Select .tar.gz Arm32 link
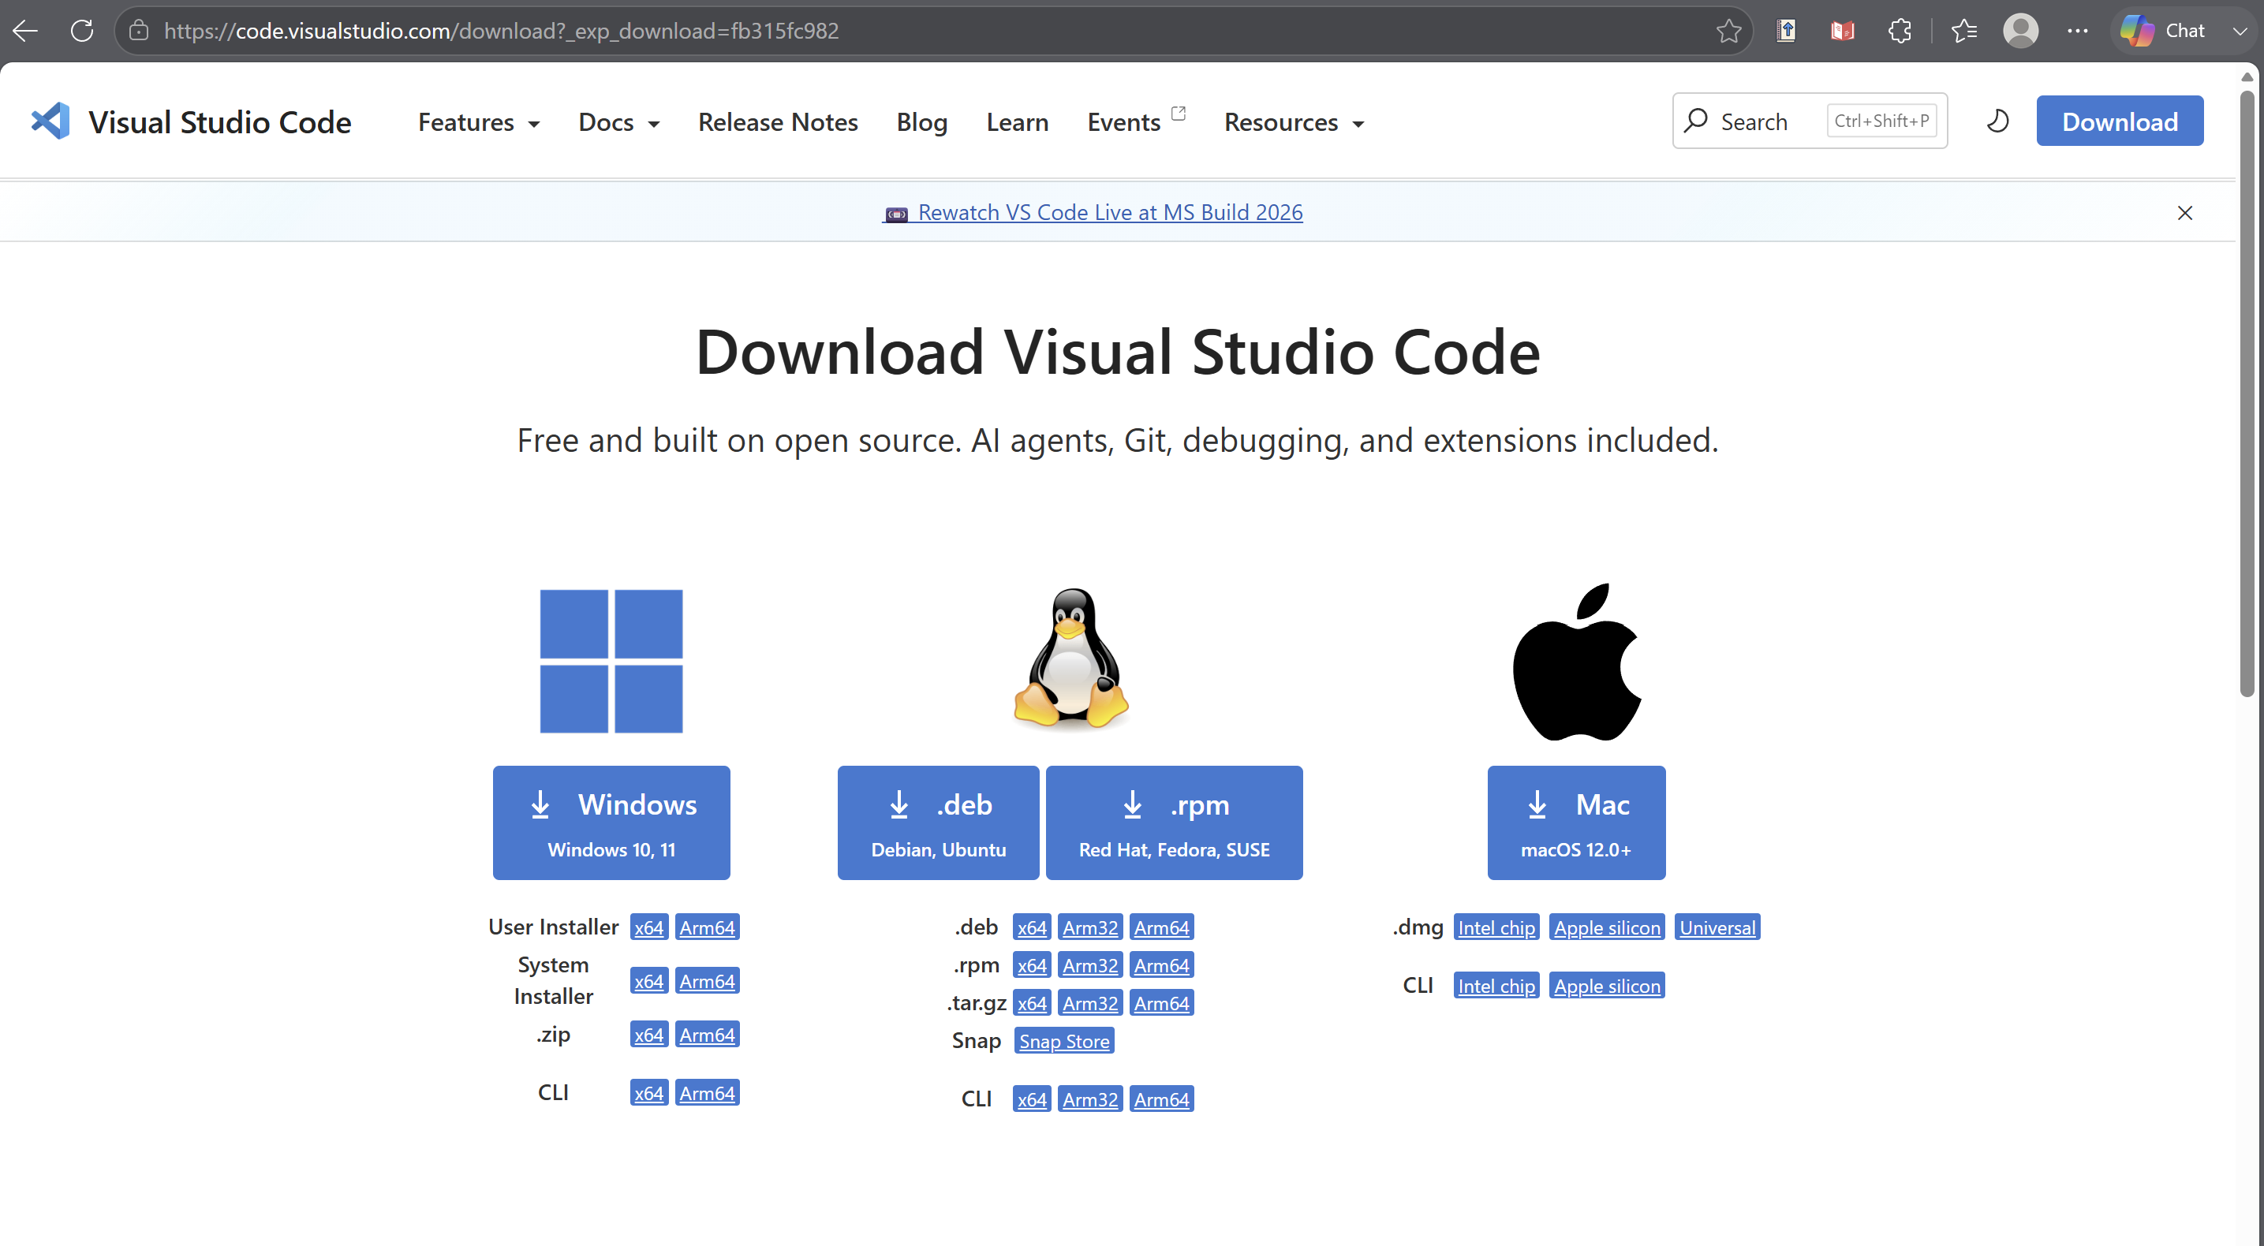 click(1090, 1002)
